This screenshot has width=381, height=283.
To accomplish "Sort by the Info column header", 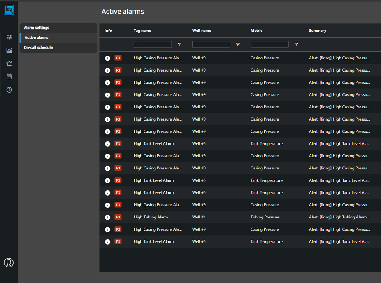I will (x=108, y=31).
